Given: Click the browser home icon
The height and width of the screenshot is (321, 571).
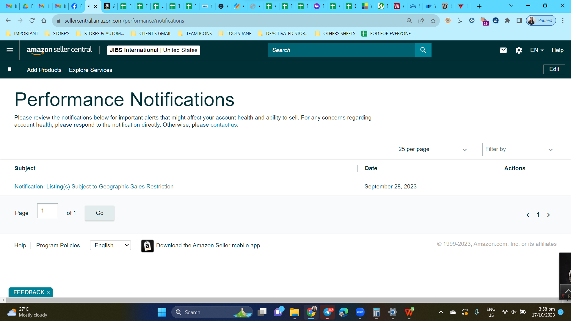Looking at the screenshot, I should pos(44,21).
